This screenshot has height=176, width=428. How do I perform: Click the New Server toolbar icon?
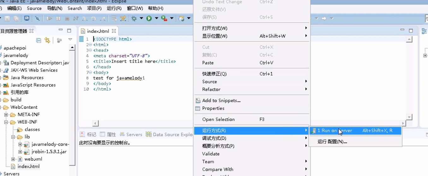point(181,19)
